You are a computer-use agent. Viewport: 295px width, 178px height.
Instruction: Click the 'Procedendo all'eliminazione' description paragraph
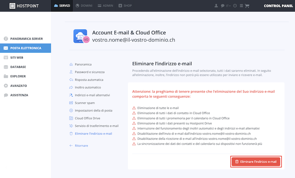coord(201,73)
